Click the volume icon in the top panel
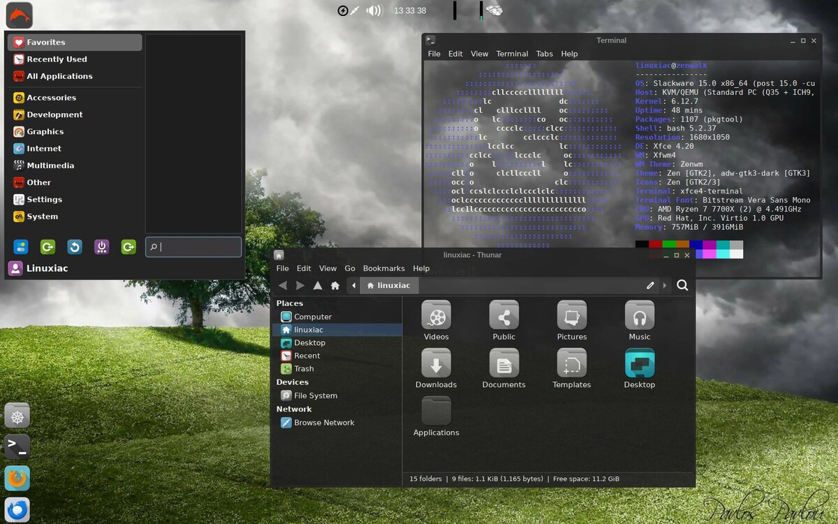The image size is (838, 524). 372,10
